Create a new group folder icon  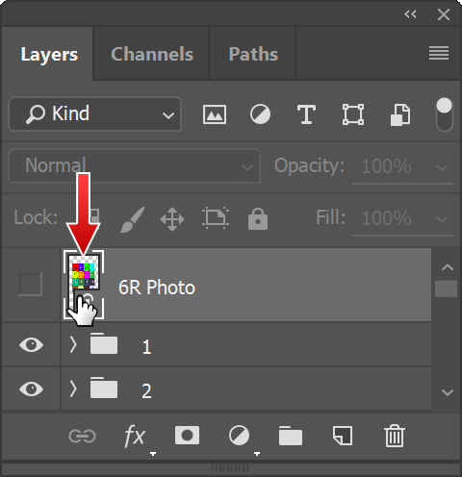tap(291, 436)
